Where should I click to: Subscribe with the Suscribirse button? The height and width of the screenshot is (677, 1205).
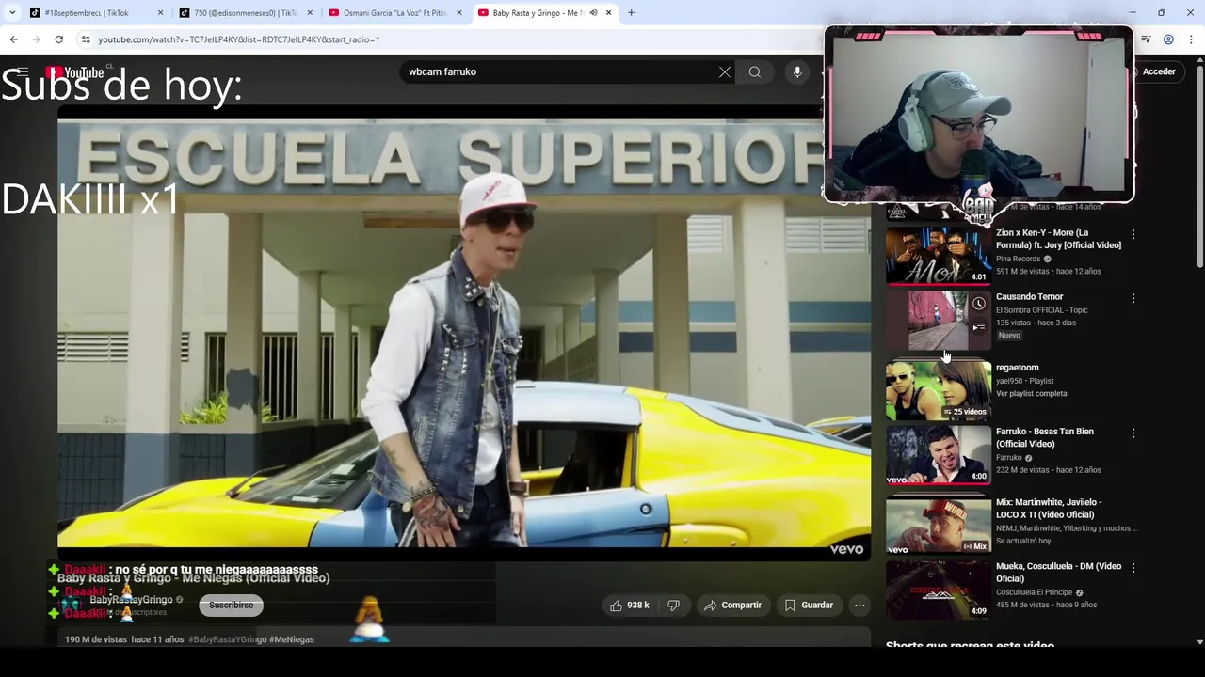231,606
